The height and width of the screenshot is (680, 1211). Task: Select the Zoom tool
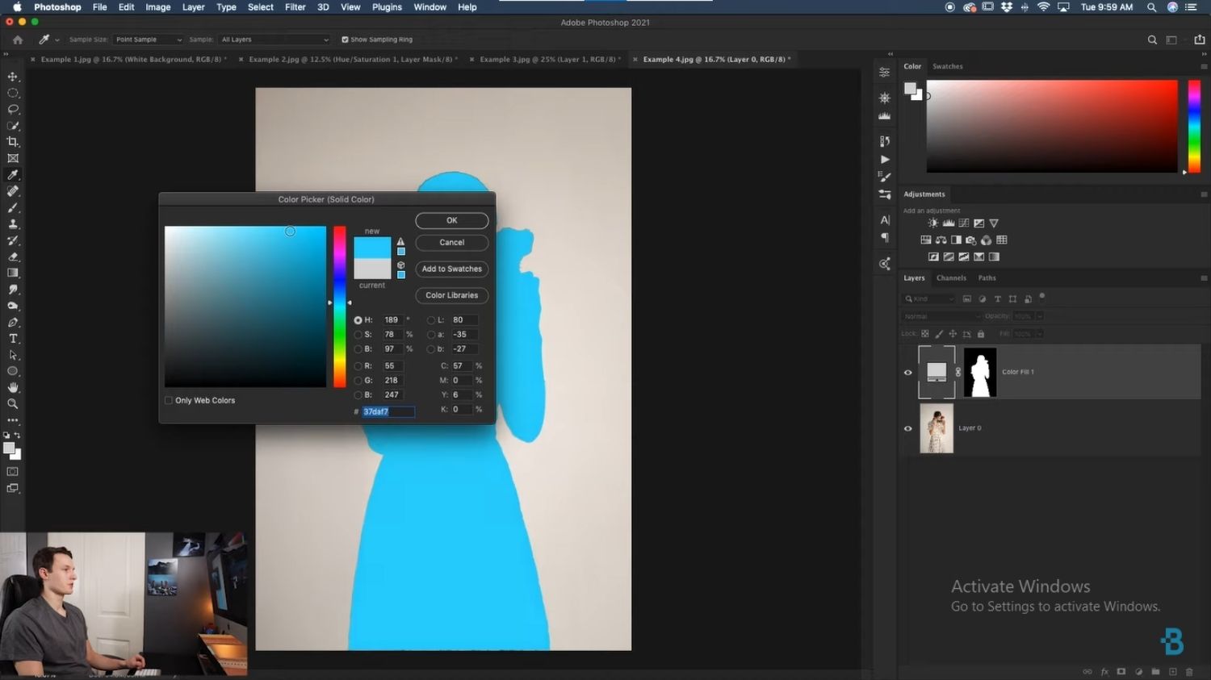(x=13, y=403)
